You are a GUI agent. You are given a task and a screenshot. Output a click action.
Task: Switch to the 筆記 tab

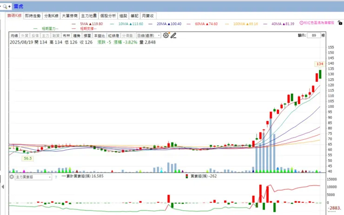coord(134,16)
